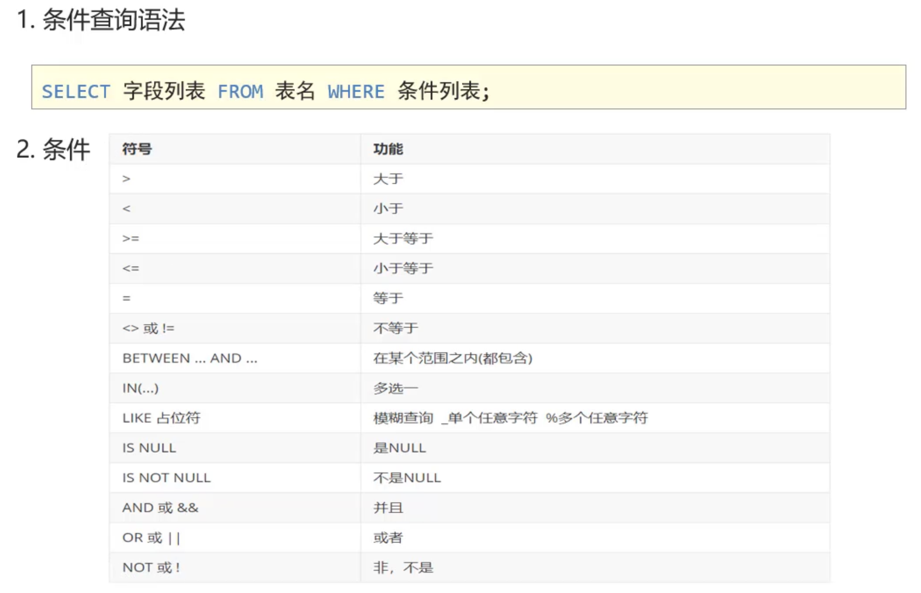
Task: Click the '等于' cell
Action: 595,298
